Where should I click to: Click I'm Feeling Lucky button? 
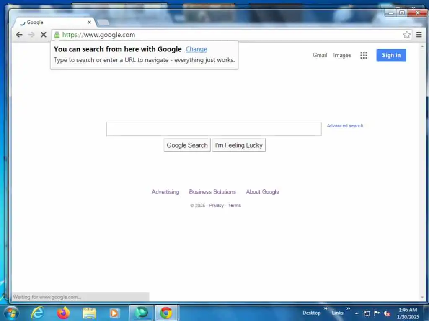(x=239, y=145)
